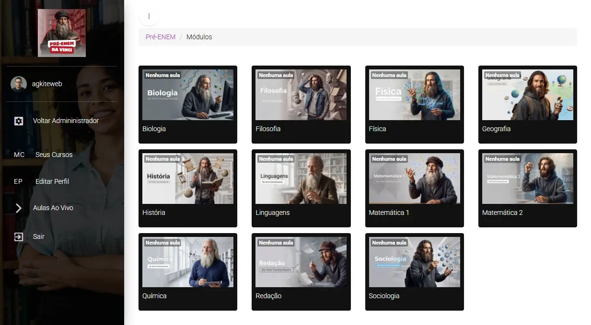Open the Física module thumbnail
This screenshot has height=325, width=591.
tap(414, 95)
